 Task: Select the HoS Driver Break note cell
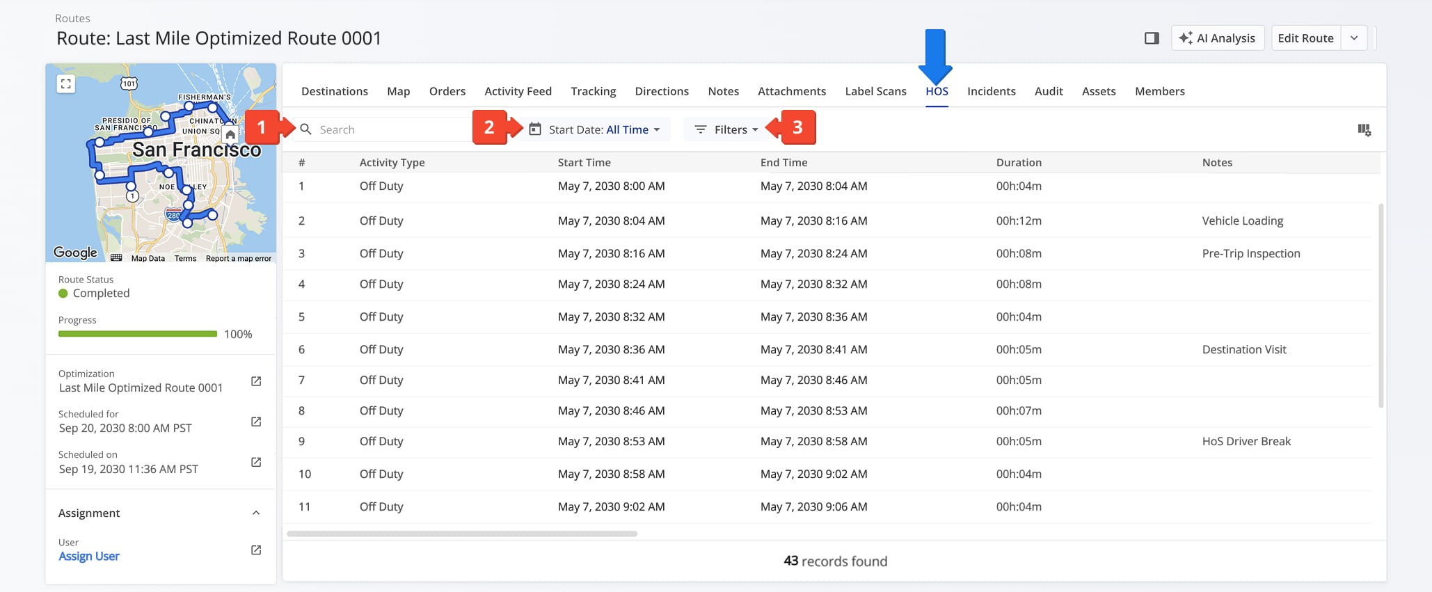(1246, 441)
